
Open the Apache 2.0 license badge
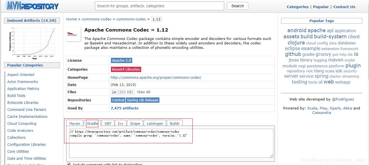[122, 60]
